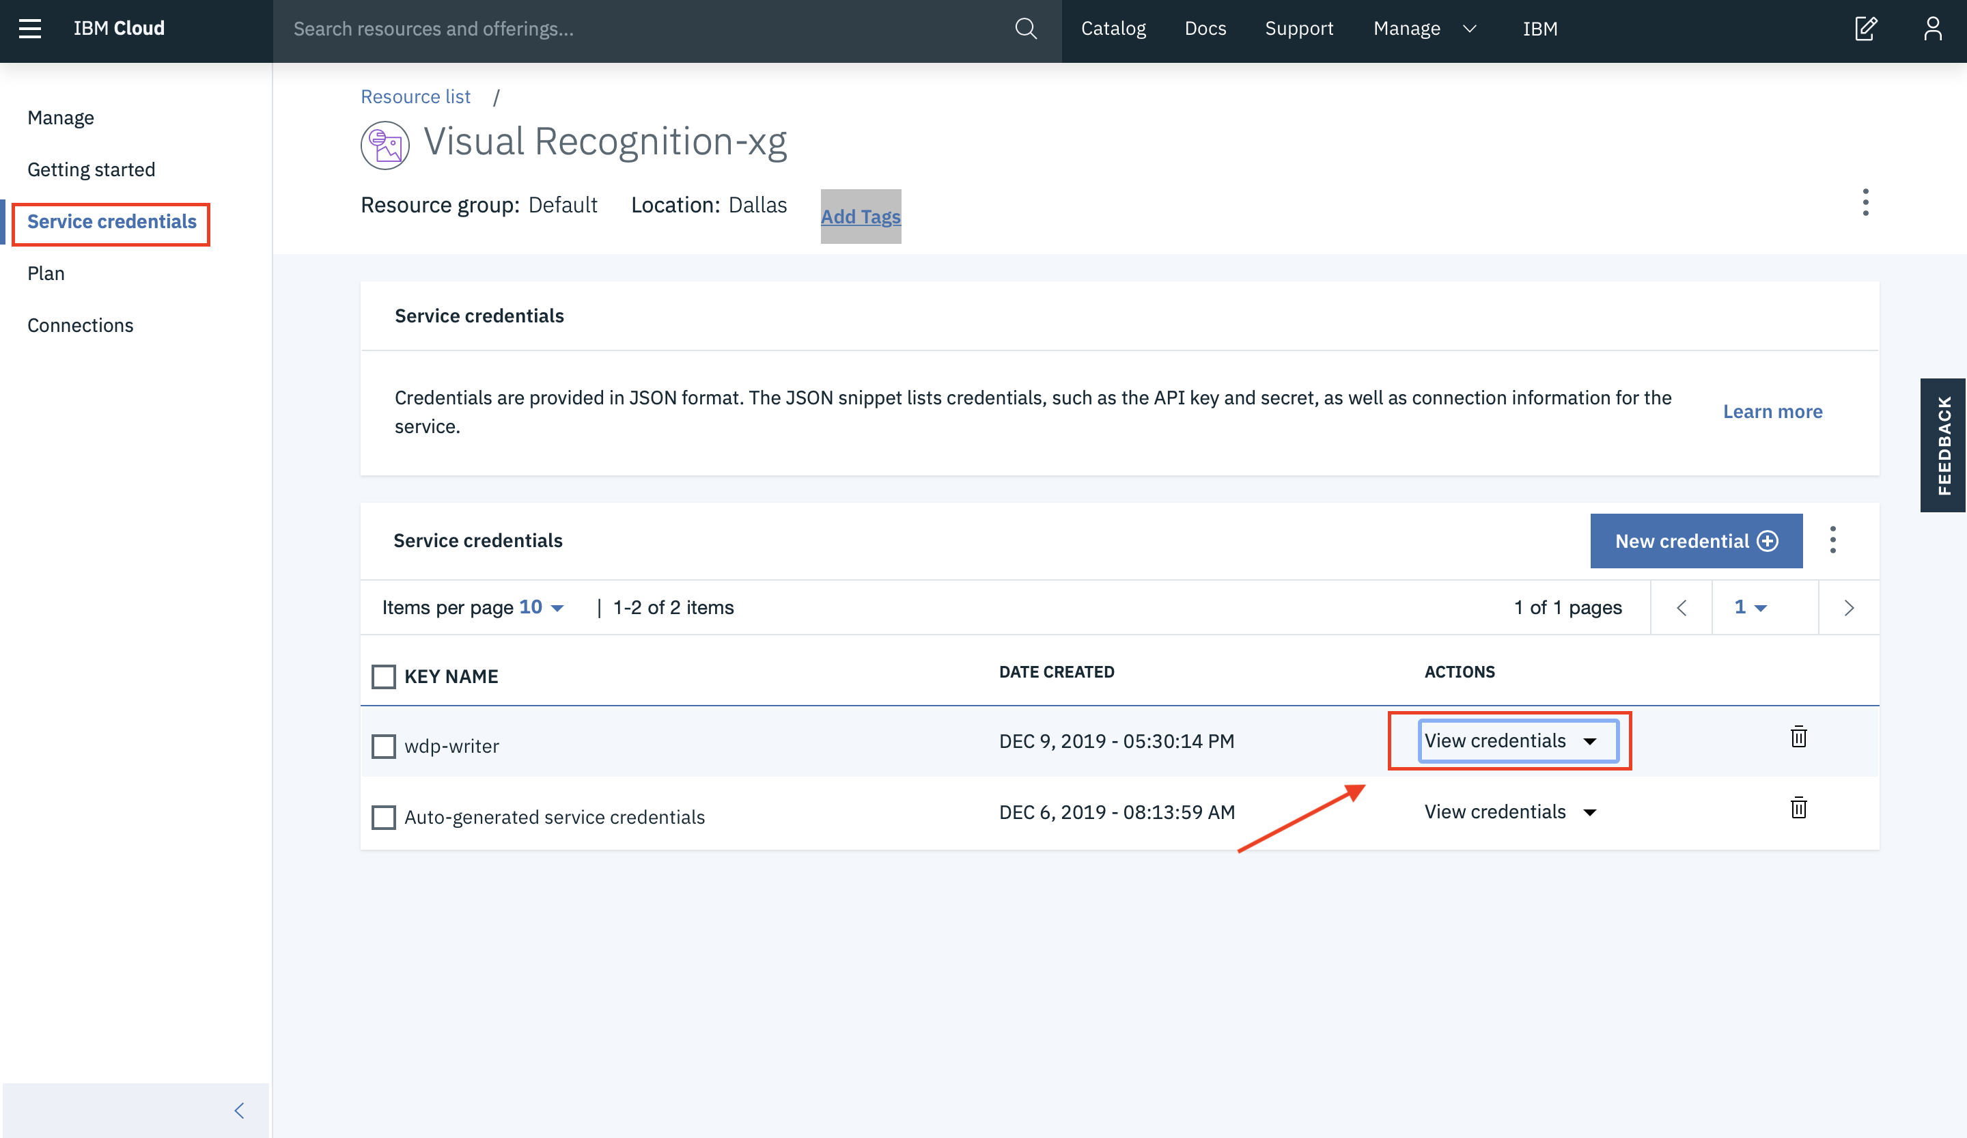Screen dimensions: 1967x1138
Task: Open Catalog in the top navigation
Action: click(x=1113, y=29)
